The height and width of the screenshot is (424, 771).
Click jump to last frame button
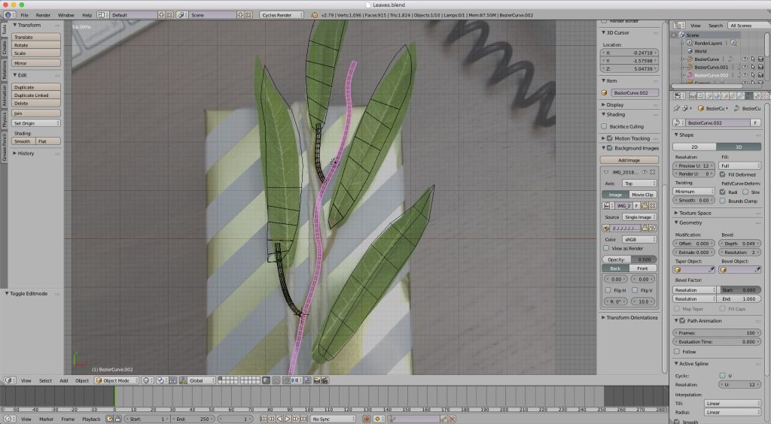point(304,419)
